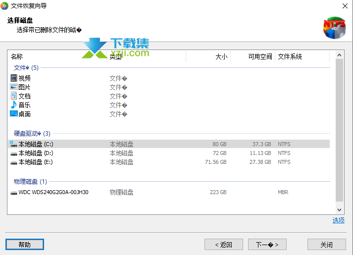The width and height of the screenshot is (353, 255).
Task: Click the MBR file system cell
Action: (x=283, y=192)
